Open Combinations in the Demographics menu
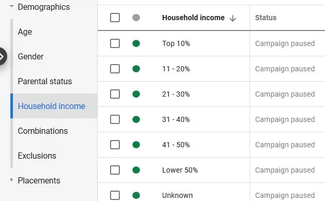Viewport: 325px width, 201px height. (43, 131)
